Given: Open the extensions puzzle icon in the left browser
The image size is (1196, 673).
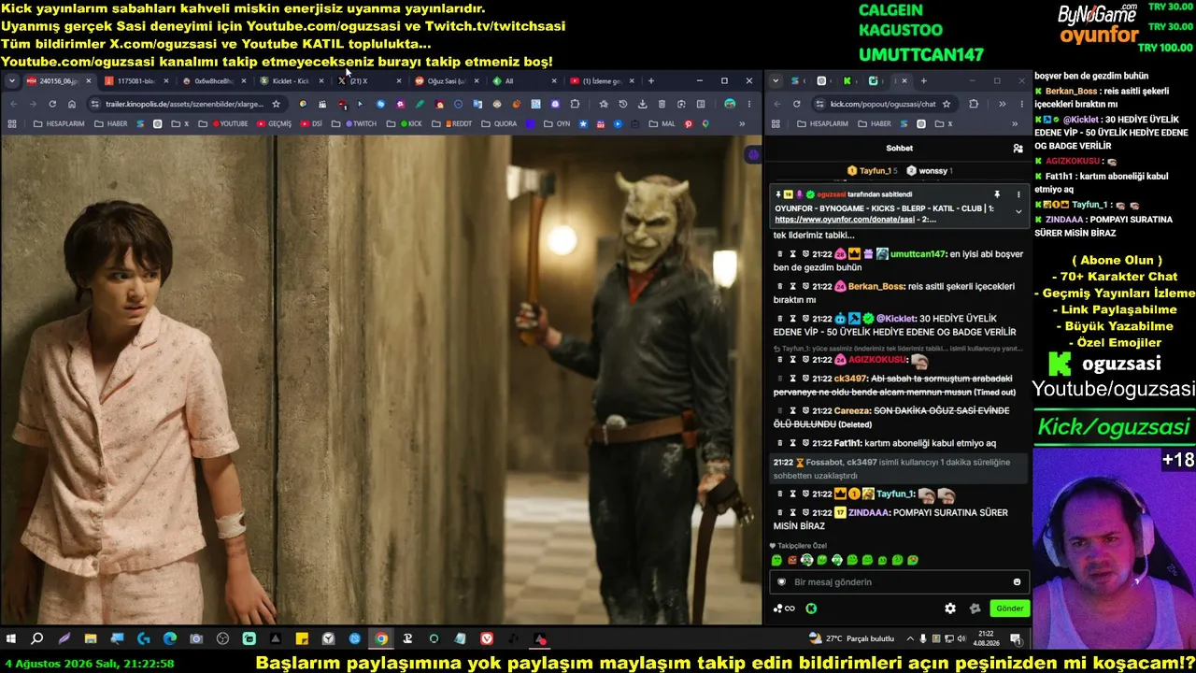Looking at the screenshot, I should coord(575,104).
